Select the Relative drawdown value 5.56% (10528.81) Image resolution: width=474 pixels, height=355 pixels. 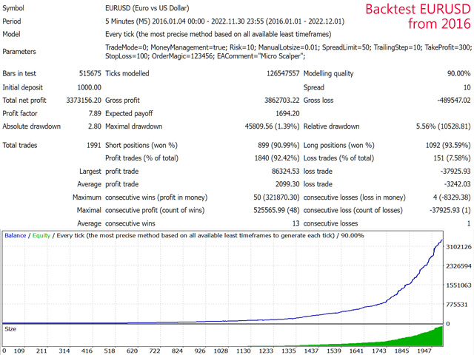pos(443,126)
